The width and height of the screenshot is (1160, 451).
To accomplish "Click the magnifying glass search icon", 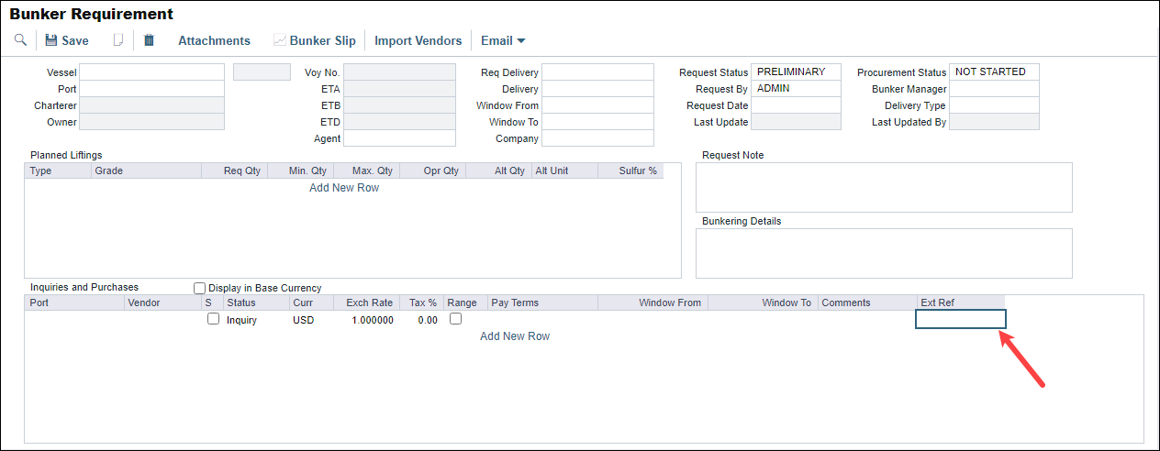I will 20,40.
